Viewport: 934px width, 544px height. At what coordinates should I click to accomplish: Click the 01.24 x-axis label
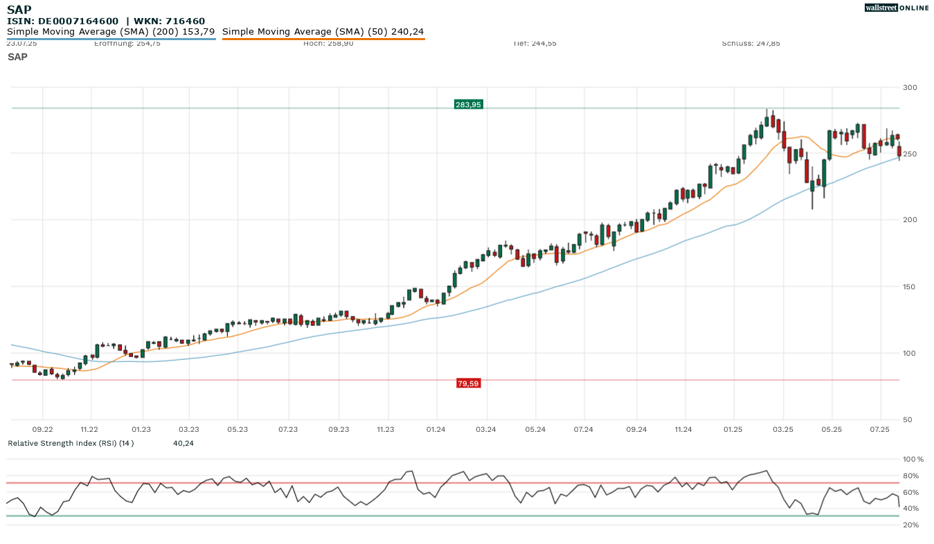coord(435,430)
